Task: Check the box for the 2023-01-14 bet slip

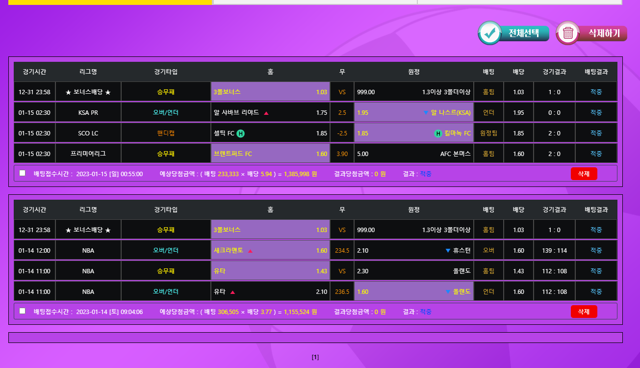Action: tap(23, 311)
